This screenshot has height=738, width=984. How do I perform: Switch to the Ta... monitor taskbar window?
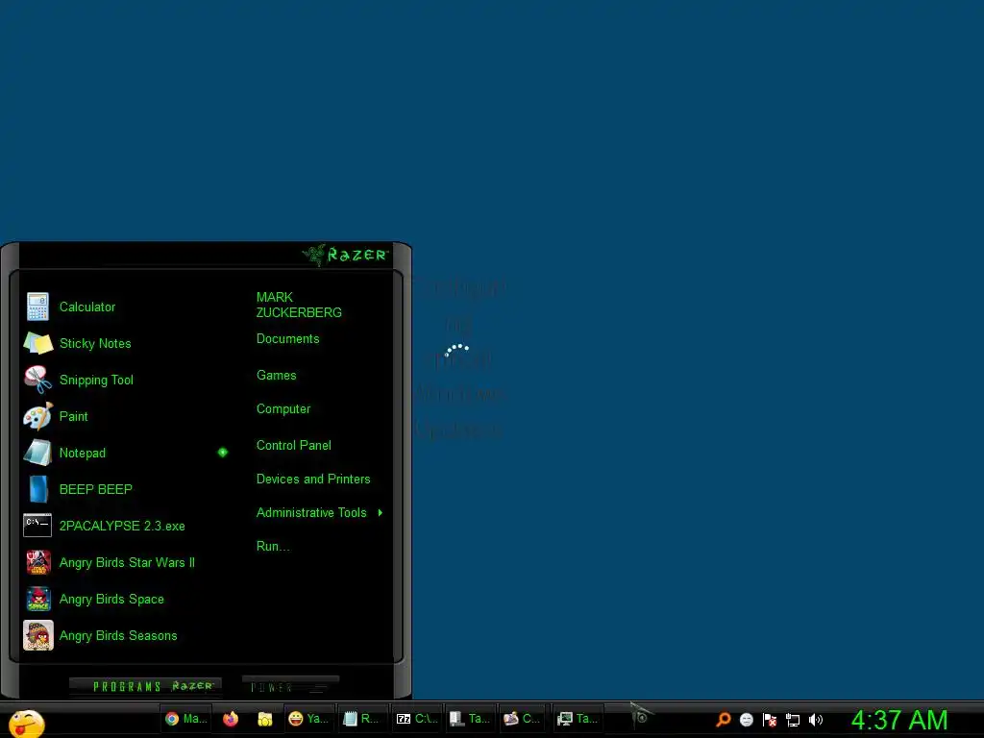[x=578, y=719]
